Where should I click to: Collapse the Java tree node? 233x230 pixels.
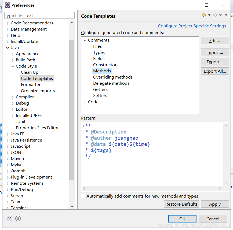8,48
